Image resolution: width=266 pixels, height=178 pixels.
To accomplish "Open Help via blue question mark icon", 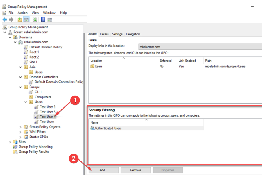I will click(43, 20).
